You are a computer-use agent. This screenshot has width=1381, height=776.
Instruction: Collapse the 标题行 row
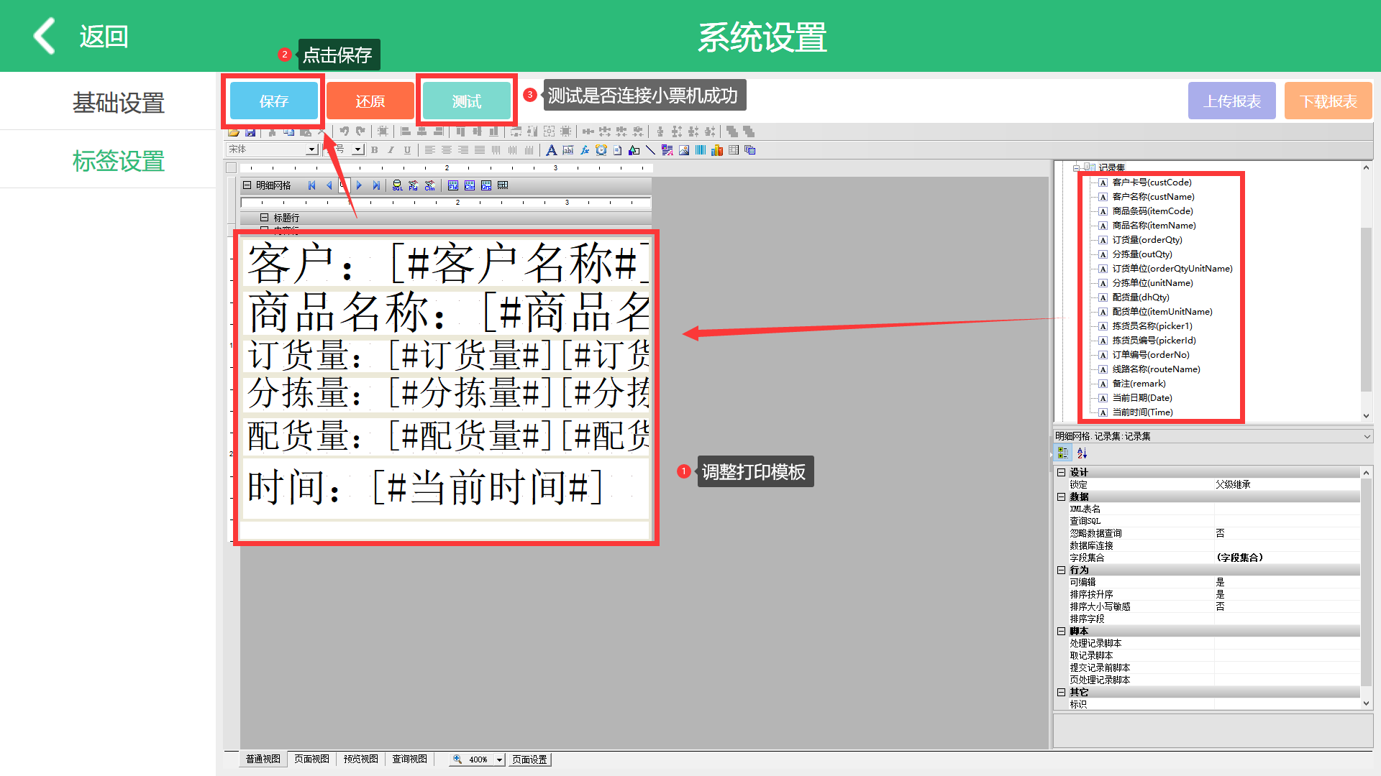point(264,218)
